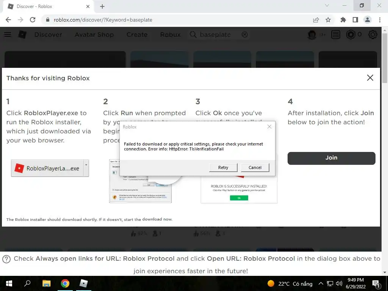Click Retry in the Roblox error dialog

(223, 167)
